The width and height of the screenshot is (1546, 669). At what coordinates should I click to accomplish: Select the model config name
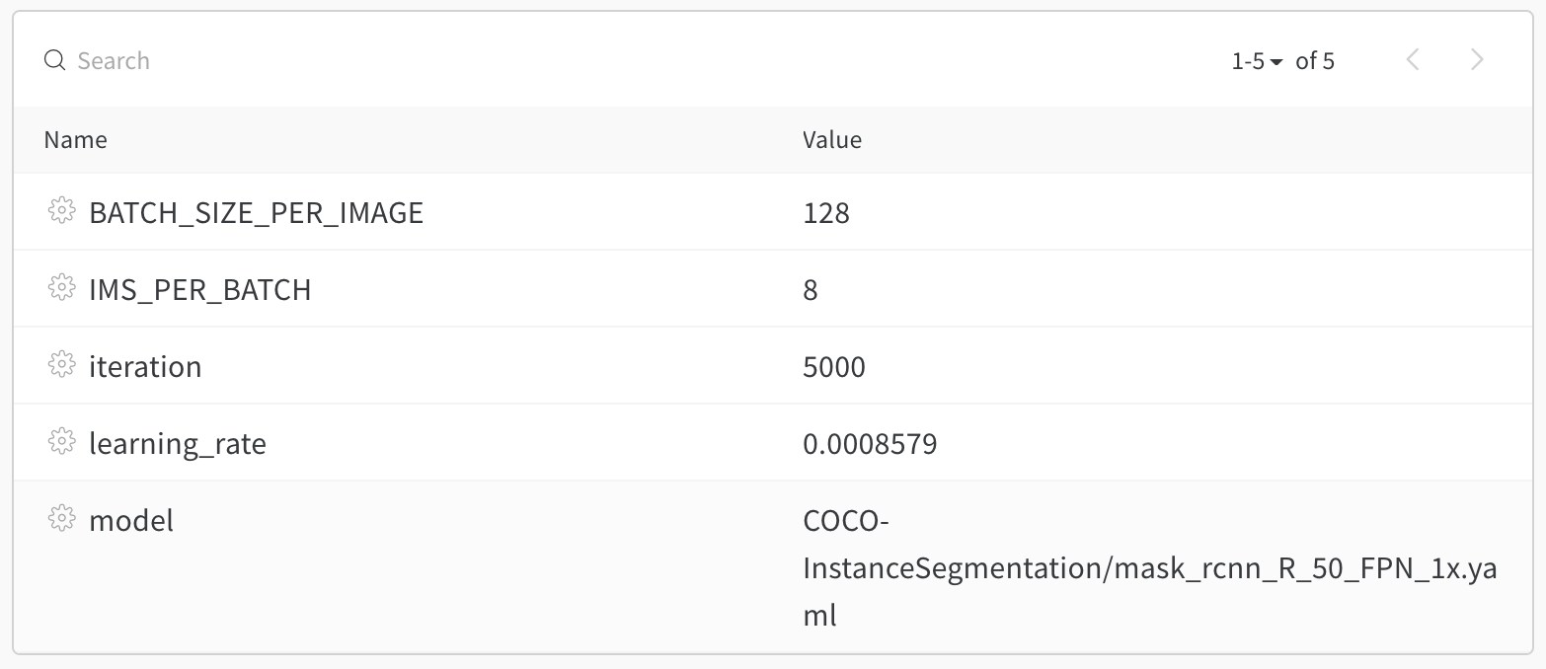coord(131,520)
